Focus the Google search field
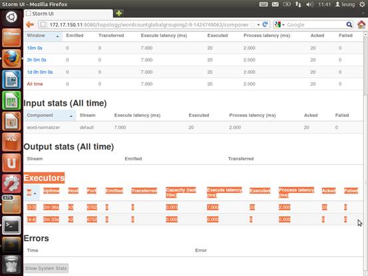This screenshot has width=368, height=276. 315,25
